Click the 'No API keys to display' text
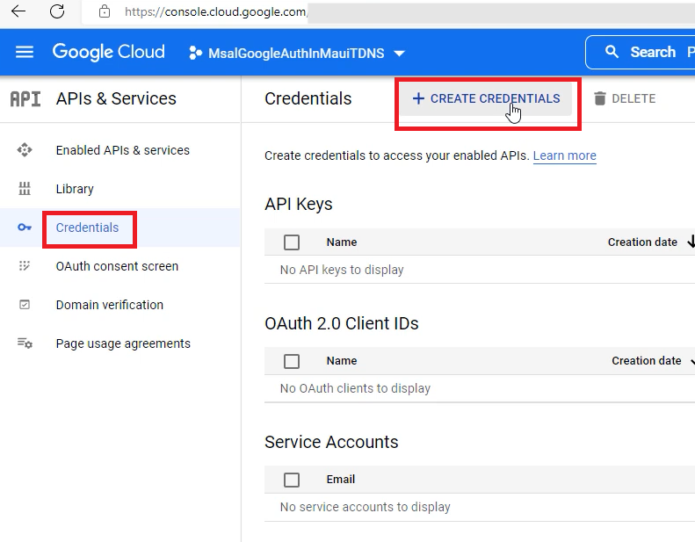 click(x=342, y=270)
